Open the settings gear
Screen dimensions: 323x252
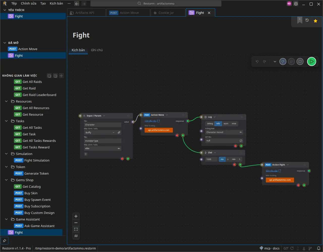tap(296, 4)
